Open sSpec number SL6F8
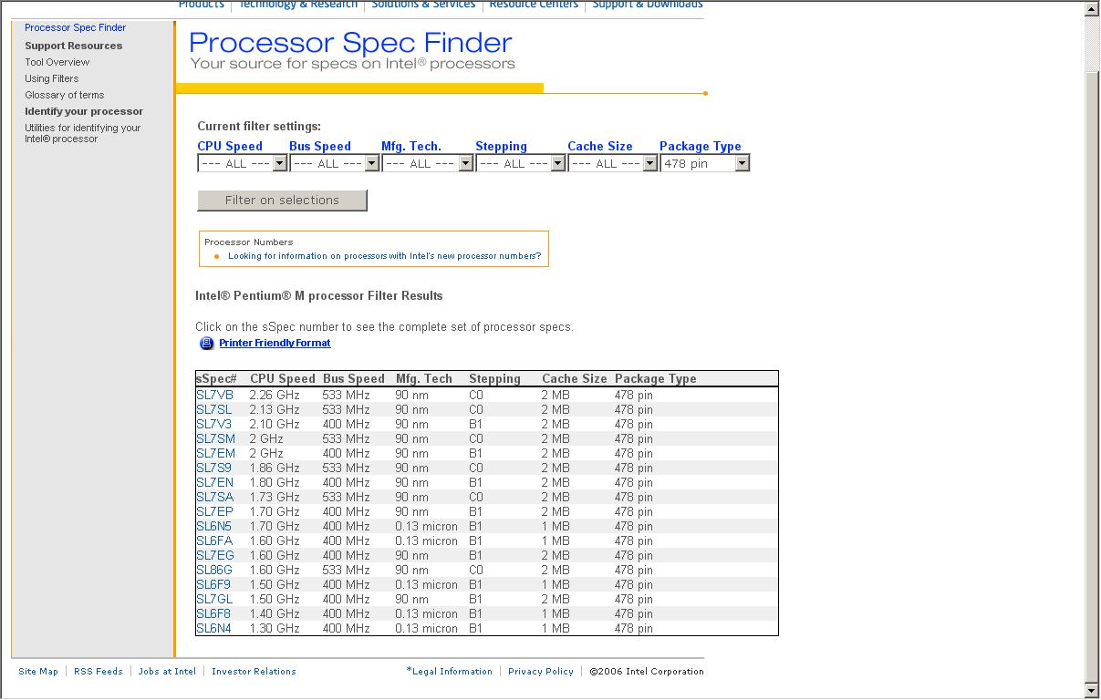Image resolution: width=1101 pixels, height=700 pixels. pos(213,614)
